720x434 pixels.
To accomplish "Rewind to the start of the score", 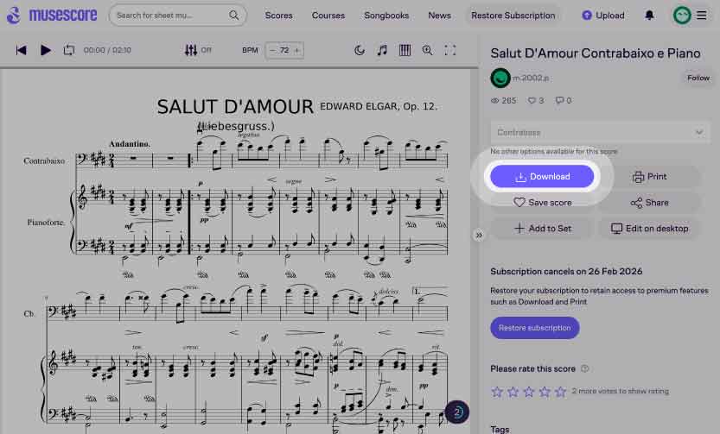I will pyautogui.click(x=22, y=51).
